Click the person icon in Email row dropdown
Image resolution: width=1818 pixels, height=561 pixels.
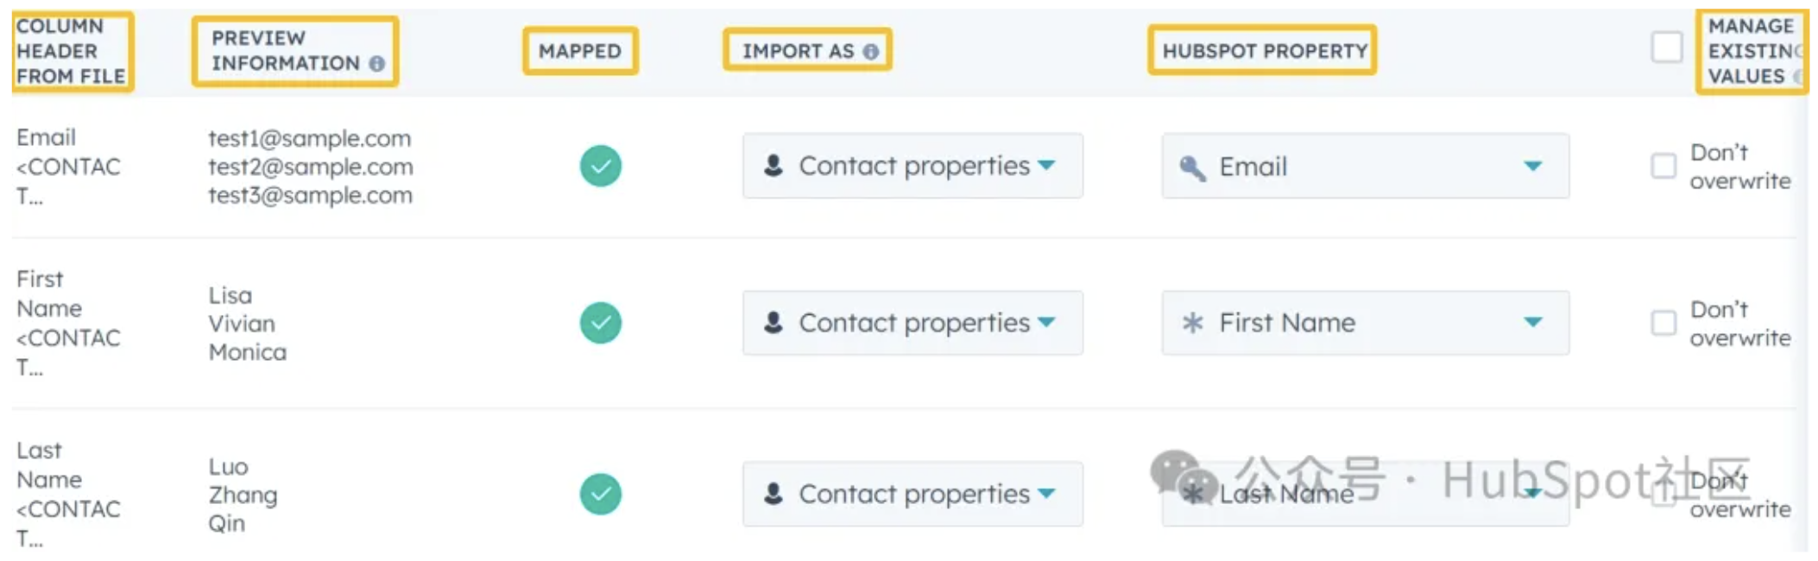[773, 165]
